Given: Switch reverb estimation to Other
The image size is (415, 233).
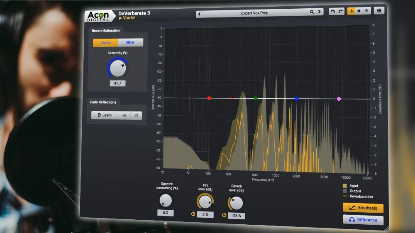Looking at the screenshot, I should [130, 42].
